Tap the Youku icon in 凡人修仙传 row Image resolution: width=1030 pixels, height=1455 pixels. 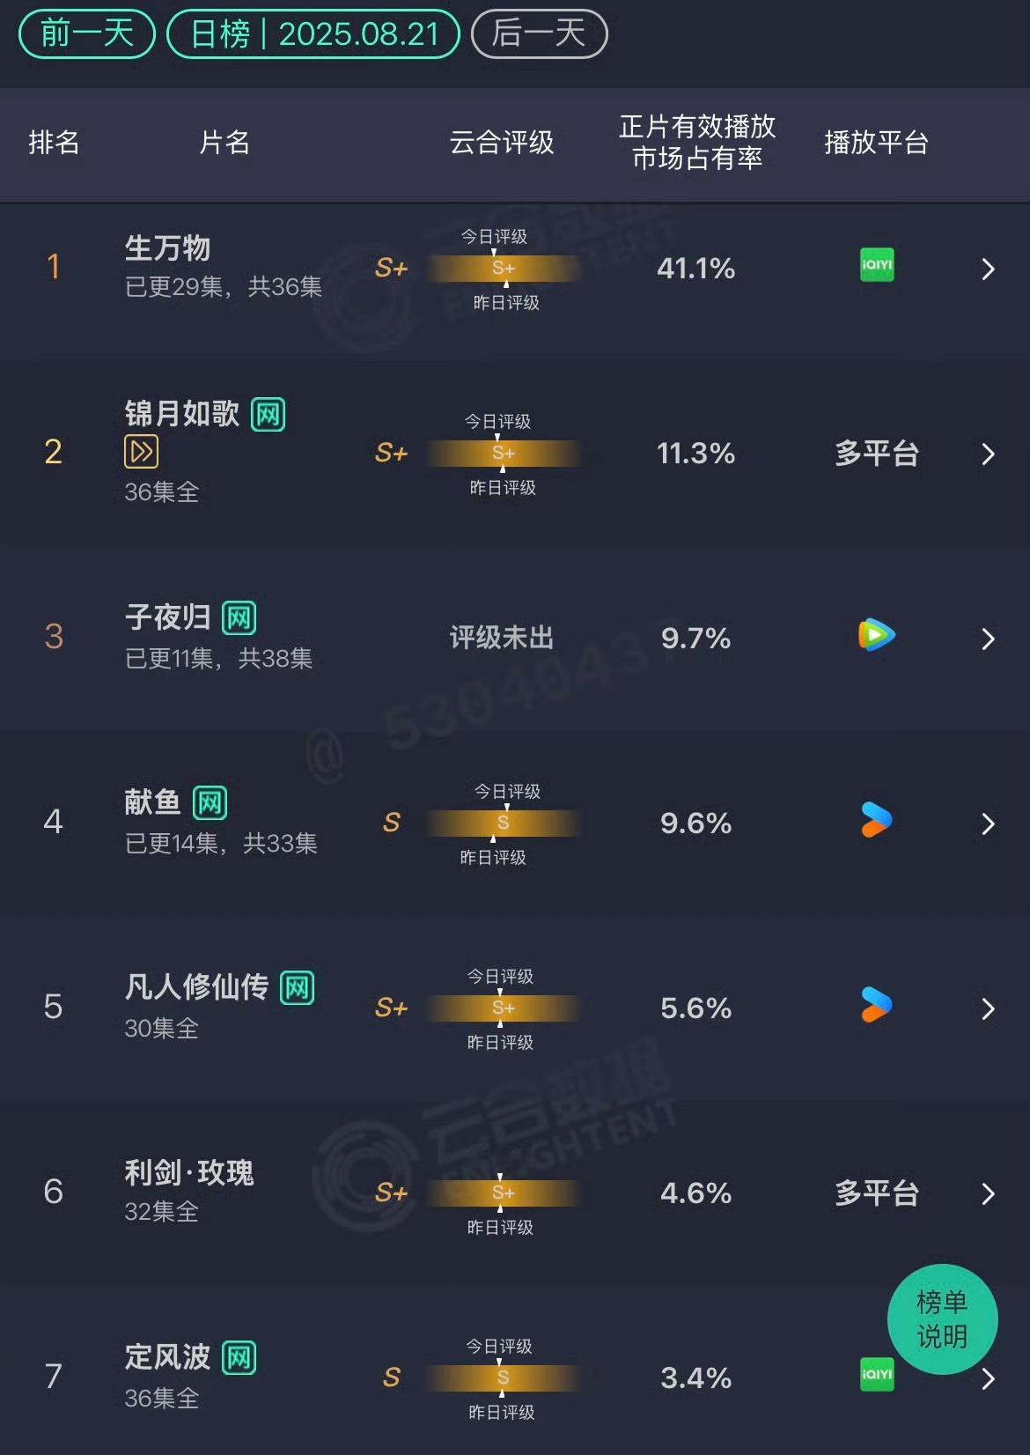[x=877, y=1005]
